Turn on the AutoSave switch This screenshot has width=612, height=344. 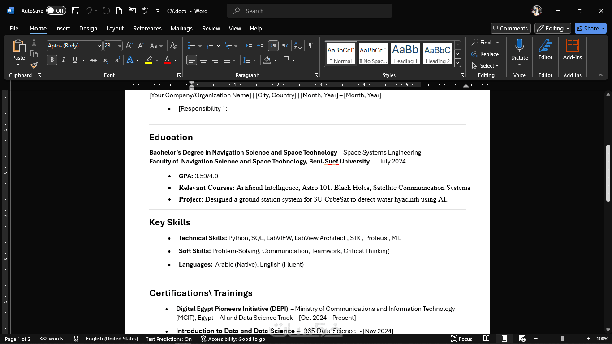point(56,11)
